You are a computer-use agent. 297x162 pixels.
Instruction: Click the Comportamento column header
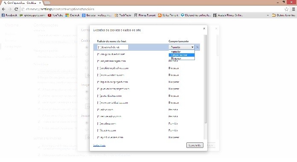click(179, 41)
